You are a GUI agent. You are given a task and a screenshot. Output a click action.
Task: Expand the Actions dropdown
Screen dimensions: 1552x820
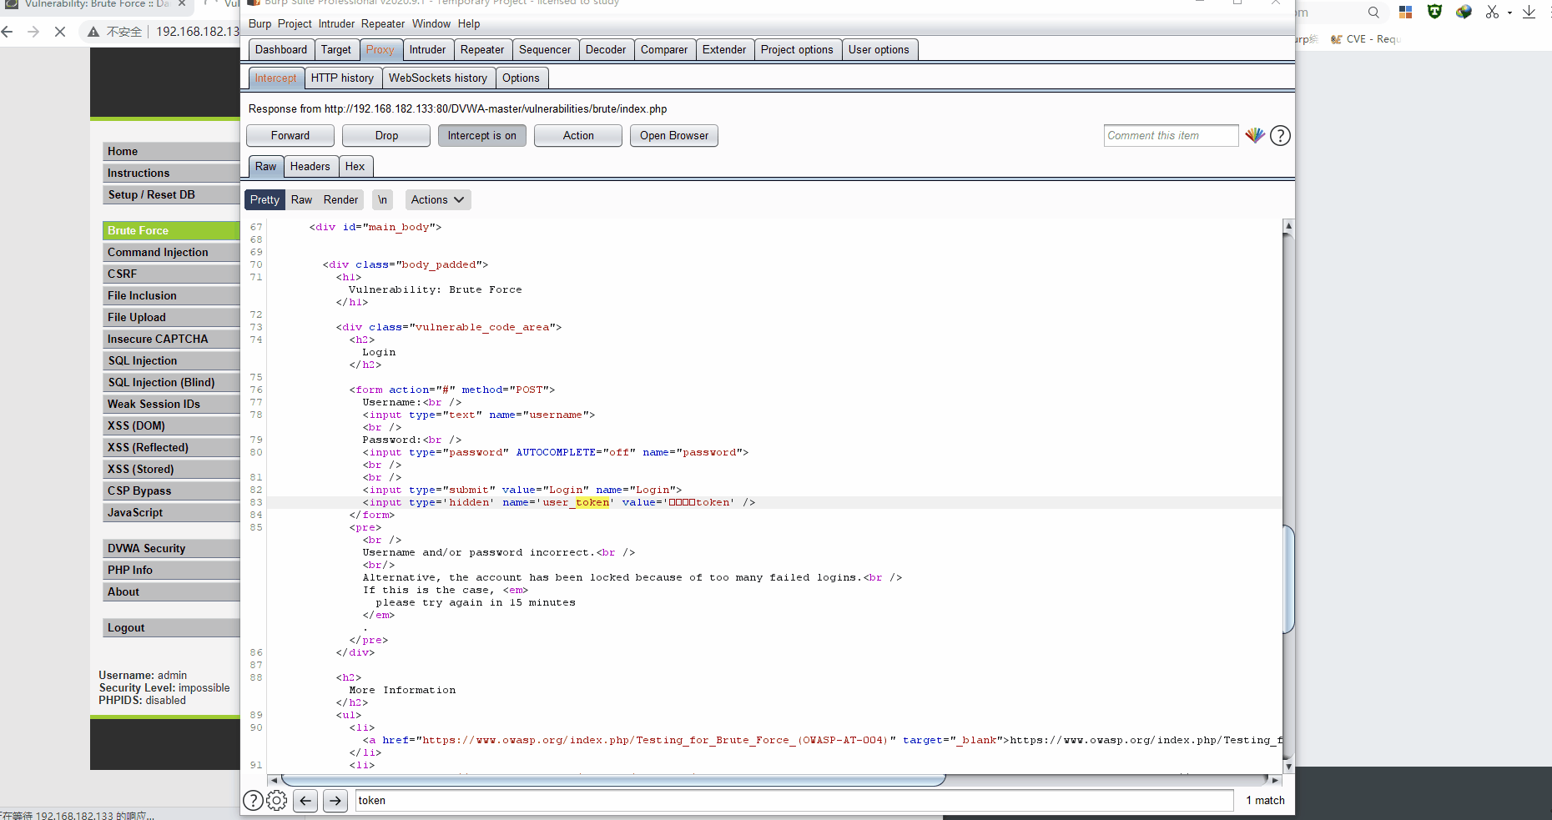(438, 200)
